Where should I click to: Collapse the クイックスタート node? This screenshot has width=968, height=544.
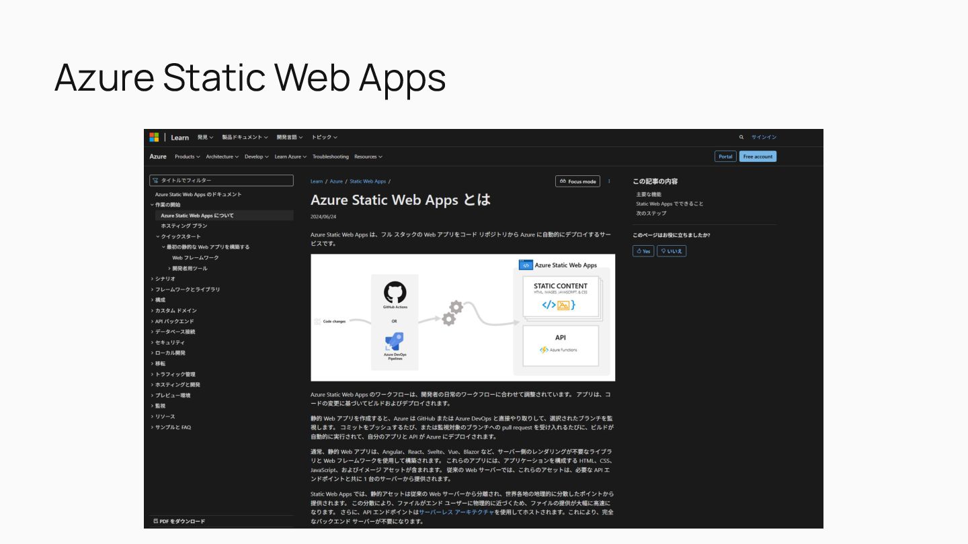pyautogui.click(x=178, y=236)
